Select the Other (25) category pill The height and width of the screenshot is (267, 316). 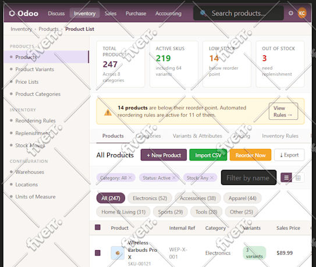coord(242,212)
